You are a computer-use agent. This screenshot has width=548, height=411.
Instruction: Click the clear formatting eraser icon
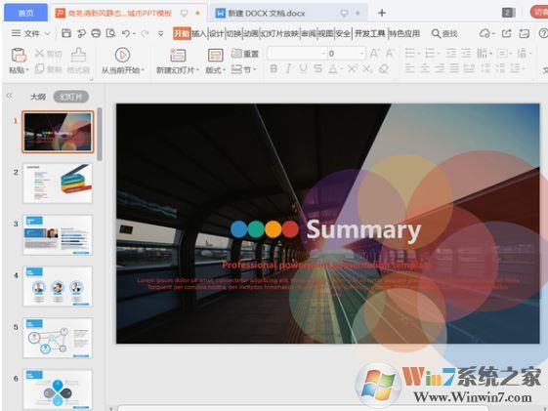click(383, 68)
